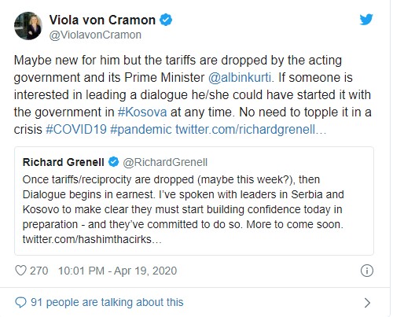Expand conversation with right chevron arrow
393x317 pixels.
coord(367,303)
